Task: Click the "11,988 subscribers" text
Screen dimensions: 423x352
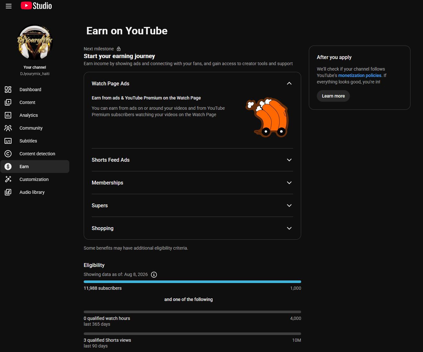Action: (x=103, y=288)
